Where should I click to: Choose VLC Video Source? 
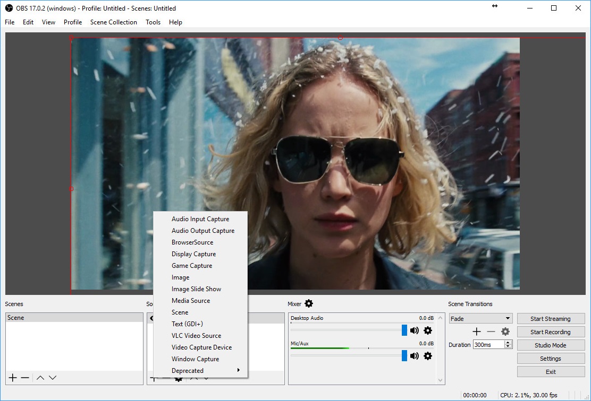200,336
